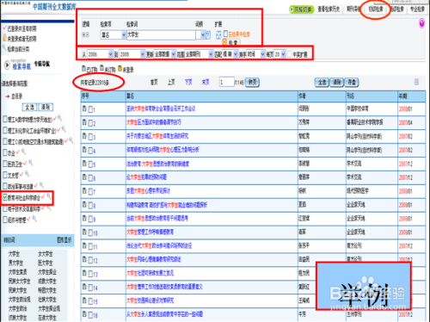Tick the 文史哲 category checkbox

[x=5, y=175]
